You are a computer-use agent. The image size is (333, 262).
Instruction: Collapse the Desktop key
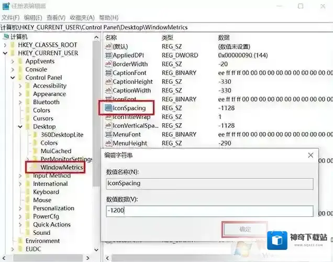tap(20, 127)
